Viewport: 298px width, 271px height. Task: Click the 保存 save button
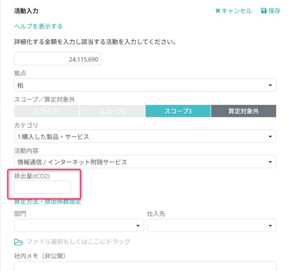pos(272,11)
